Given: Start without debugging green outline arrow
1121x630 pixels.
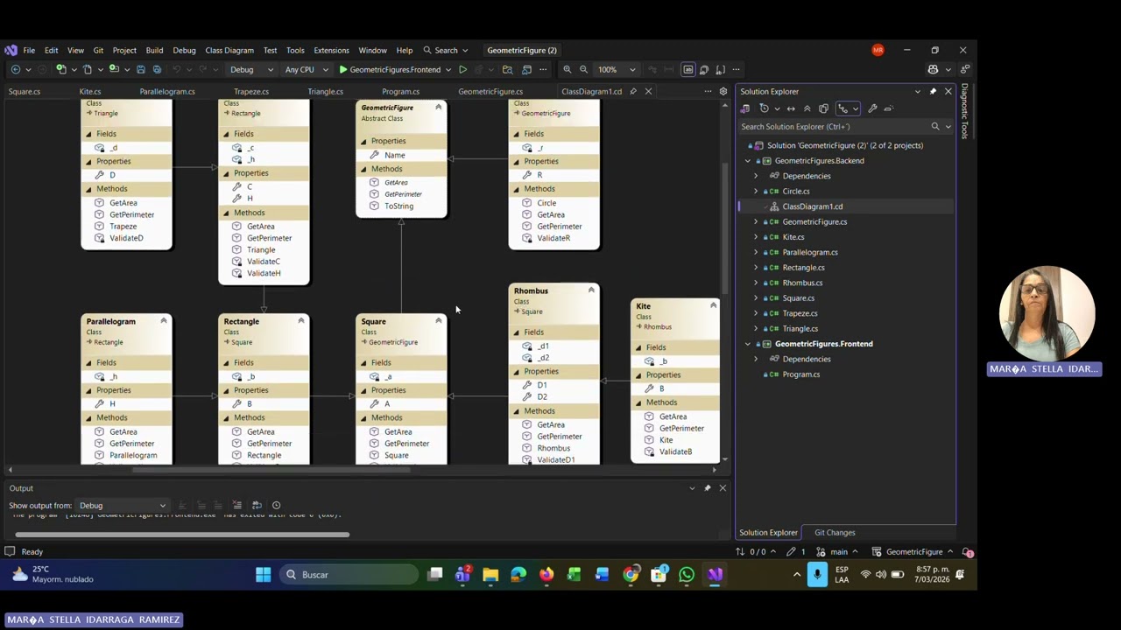Looking at the screenshot, I should point(462,69).
